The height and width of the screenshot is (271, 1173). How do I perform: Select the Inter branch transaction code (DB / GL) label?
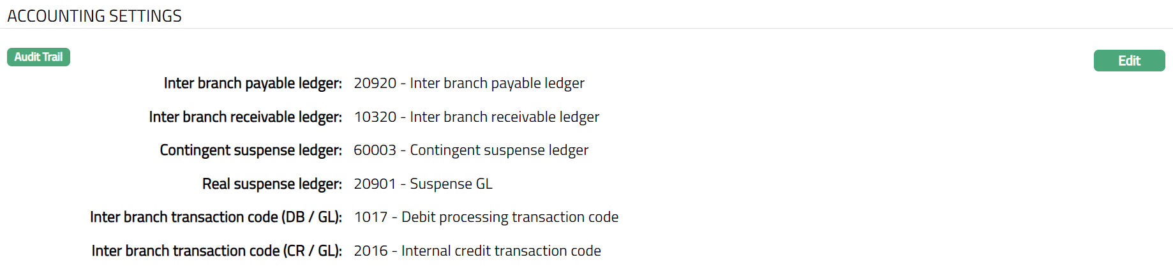pos(216,217)
